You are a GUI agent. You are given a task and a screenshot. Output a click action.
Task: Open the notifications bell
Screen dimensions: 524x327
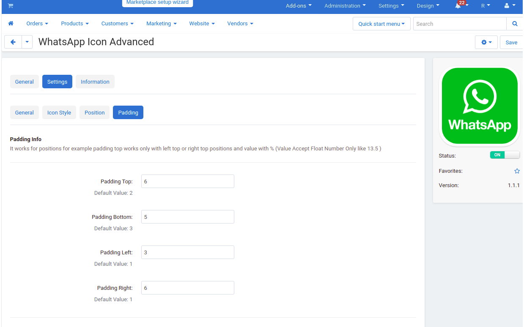click(458, 5)
